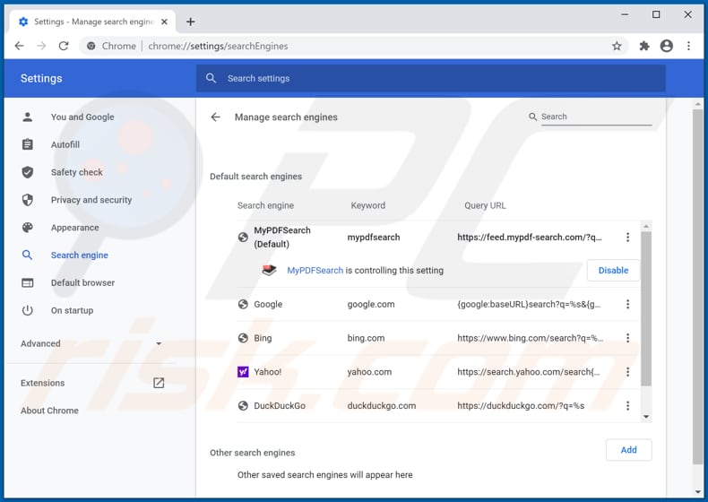708x502 pixels.
Task: Open a new tab with the plus icon
Action: 191,22
